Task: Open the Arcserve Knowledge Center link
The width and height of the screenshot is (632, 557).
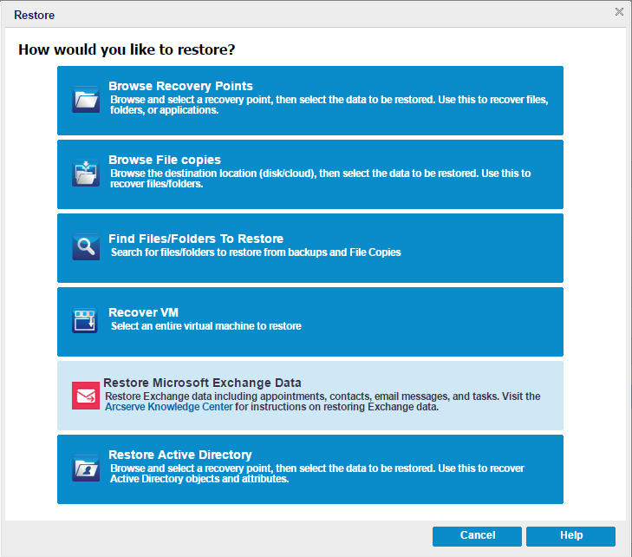Action: tap(169, 407)
